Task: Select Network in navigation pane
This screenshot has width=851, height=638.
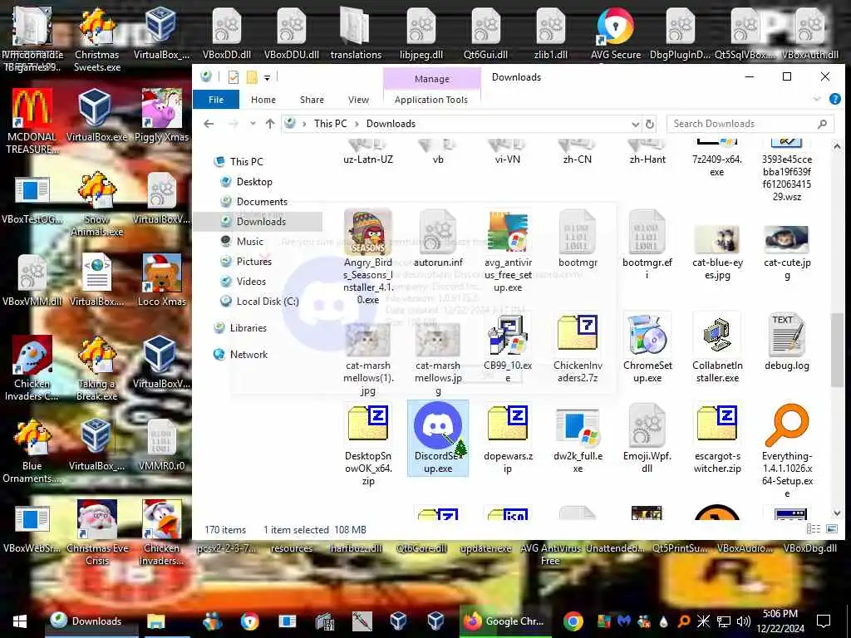Action: click(x=248, y=355)
